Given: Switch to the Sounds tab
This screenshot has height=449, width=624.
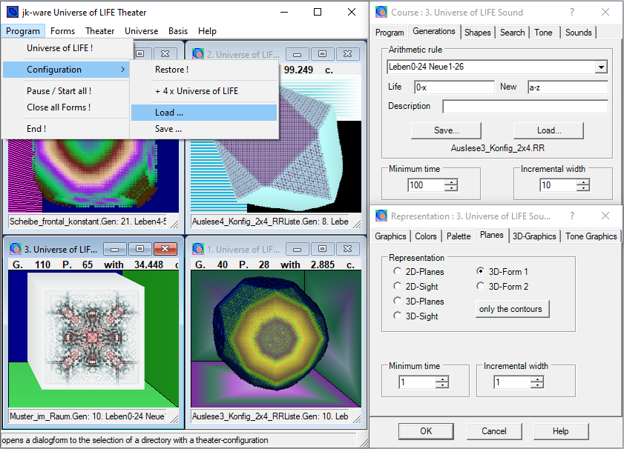Looking at the screenshot, I should click(578, 33).
